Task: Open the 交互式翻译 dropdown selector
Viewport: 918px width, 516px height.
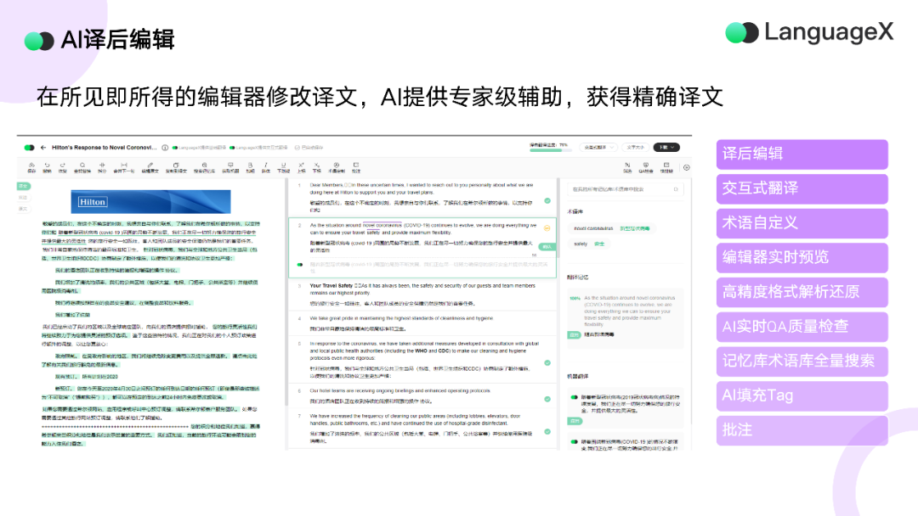Action: pos(598,148)
